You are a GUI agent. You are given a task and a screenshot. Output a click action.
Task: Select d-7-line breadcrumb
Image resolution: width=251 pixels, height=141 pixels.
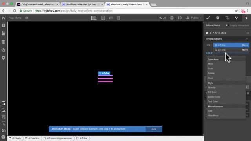point(82,138)
